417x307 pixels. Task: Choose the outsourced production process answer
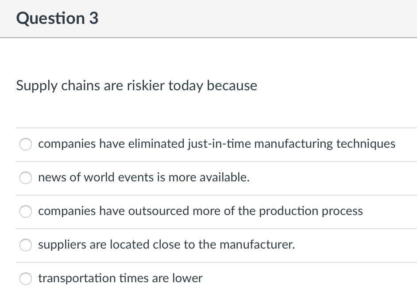pyautogui.click(x=26, y=211)
